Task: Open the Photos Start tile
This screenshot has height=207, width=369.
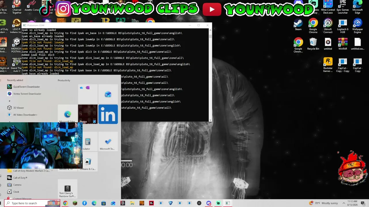Action: 88,114
